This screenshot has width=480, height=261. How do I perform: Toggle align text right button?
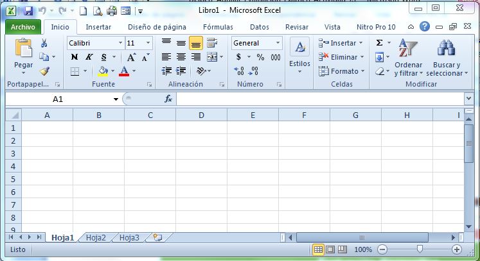click(196, 57)
